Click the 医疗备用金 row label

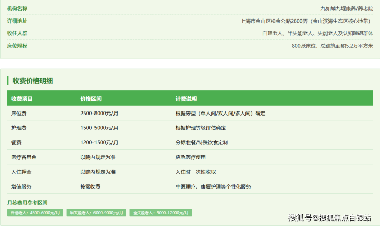[x=24, y=157]
